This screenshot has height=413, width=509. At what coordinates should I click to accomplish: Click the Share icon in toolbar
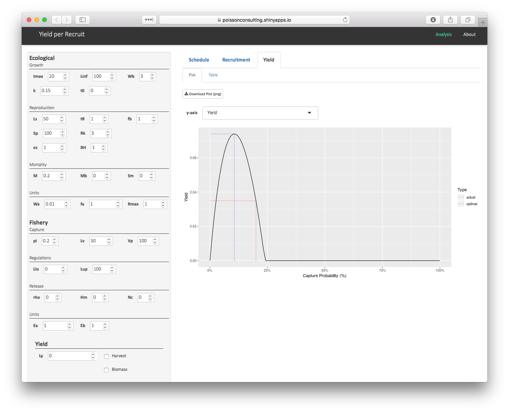pos(450,20)
